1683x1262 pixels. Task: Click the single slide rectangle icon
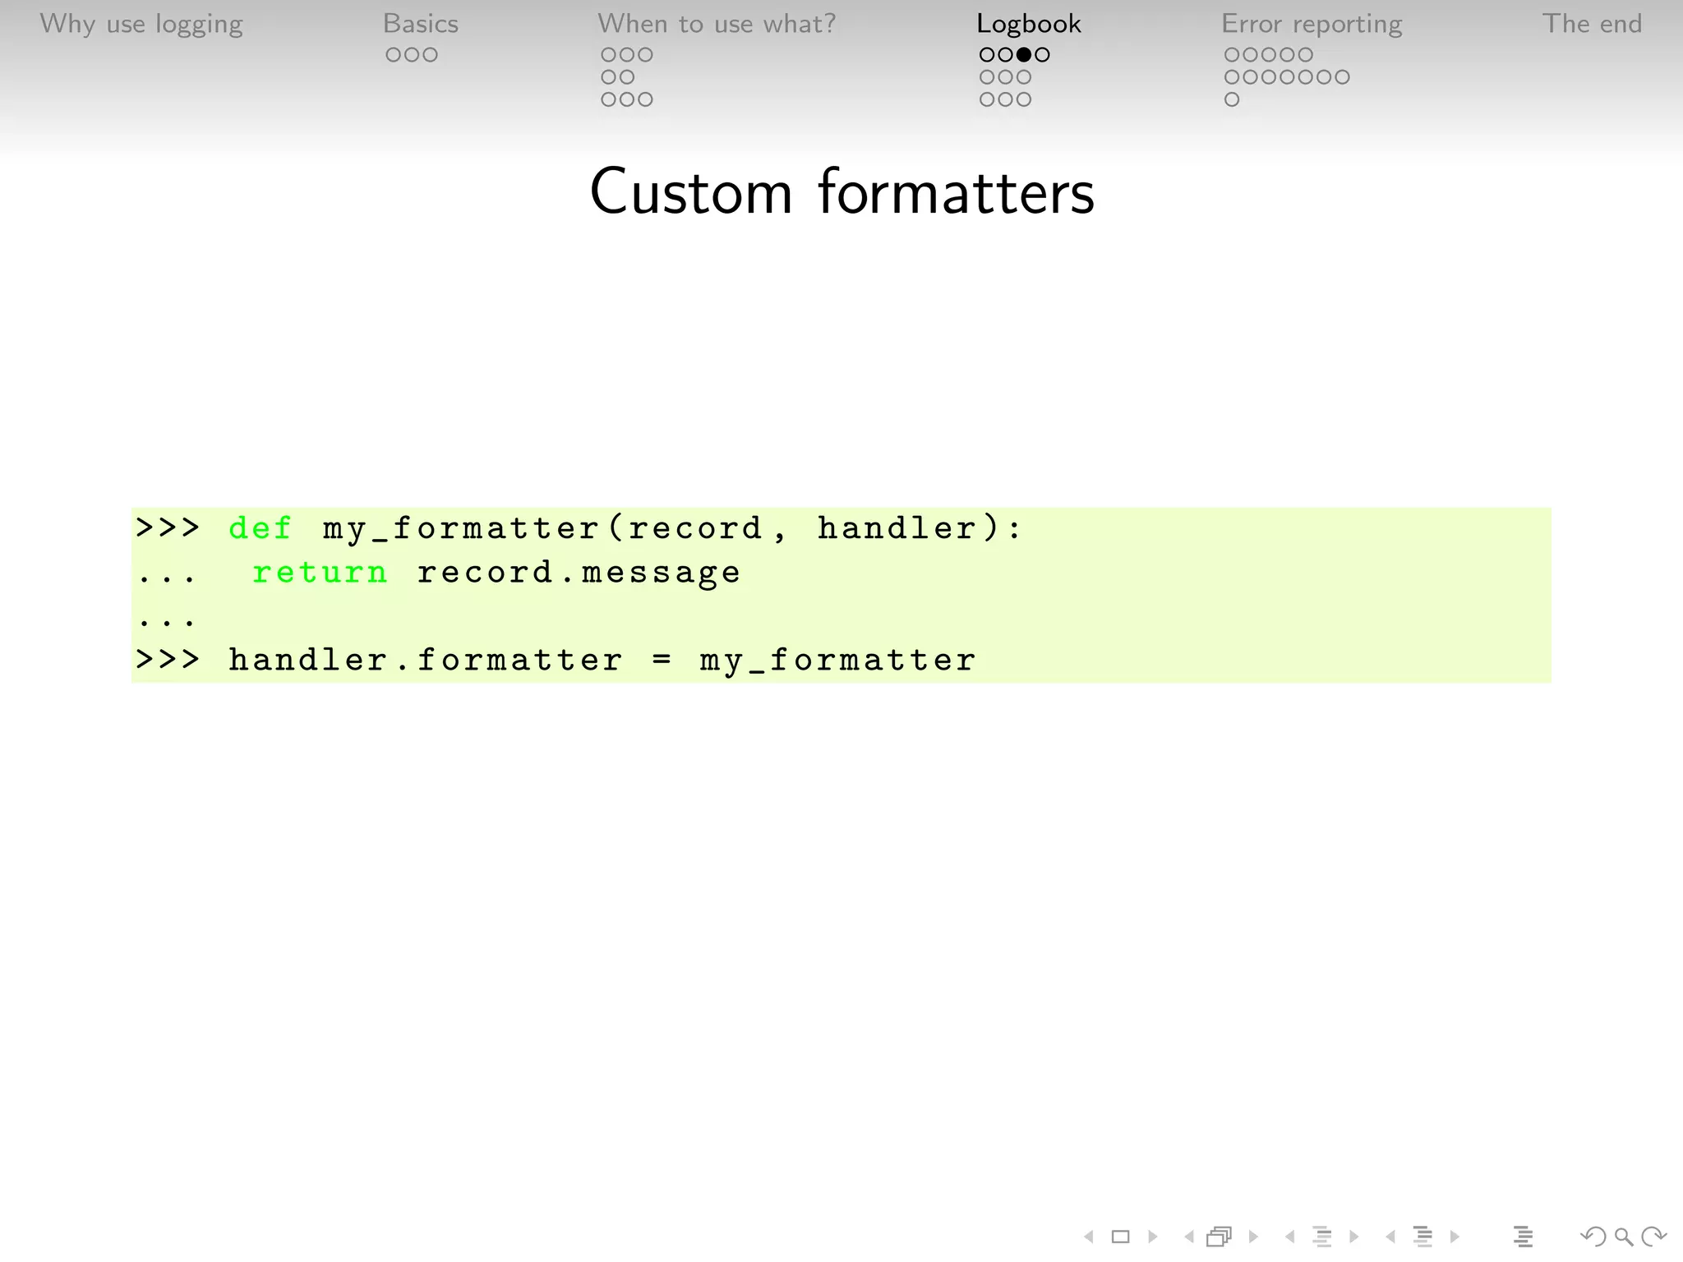pyautogui.click(x=1121, y=1237)
